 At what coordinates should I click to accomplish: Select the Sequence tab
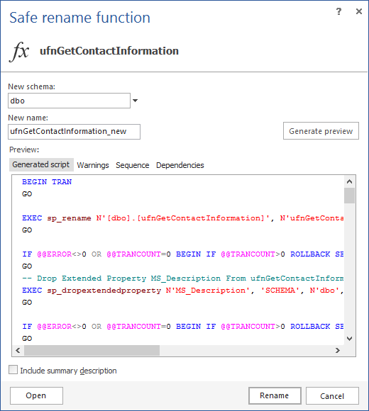(x=132, y=165)
